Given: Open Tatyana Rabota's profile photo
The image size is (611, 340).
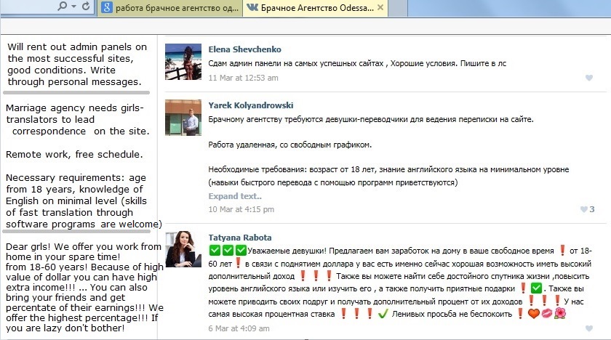Looking at the screenshot, I should [x=183, y=249].
